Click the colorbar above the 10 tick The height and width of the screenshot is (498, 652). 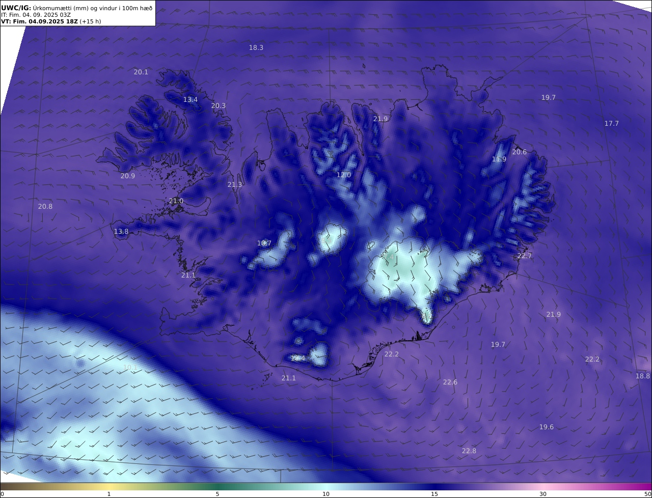pos(326,486)
